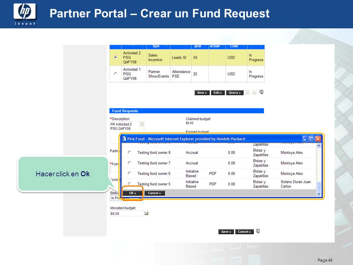The height and width of the screenshot is (265, 353).
Task: Open record info icon right of Query arrows
Action: click(261, 92)
